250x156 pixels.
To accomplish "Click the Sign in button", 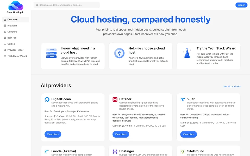I will pos(241,5).
